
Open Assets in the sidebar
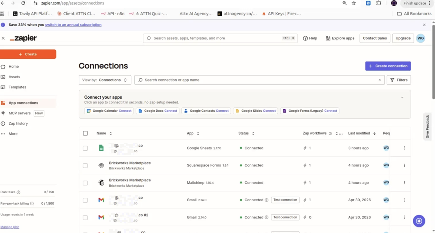click(14, 77)
